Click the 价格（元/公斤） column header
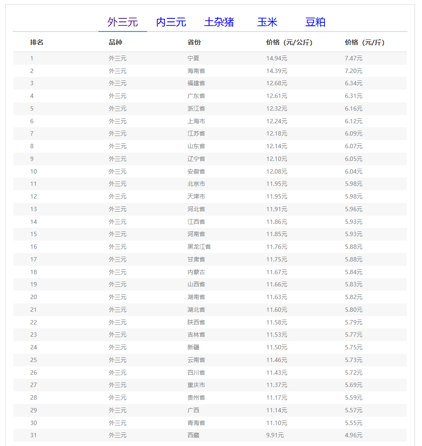This screenshot has height=446, width=422. 289,42
